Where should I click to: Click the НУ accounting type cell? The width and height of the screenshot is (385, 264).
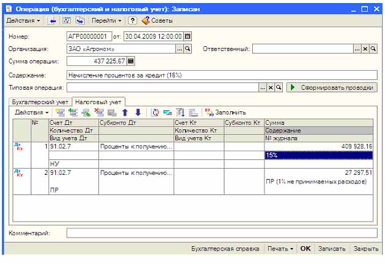74,164
